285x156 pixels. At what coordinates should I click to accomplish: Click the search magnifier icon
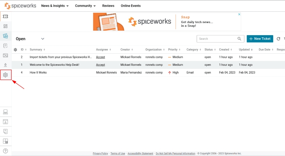point(239,39)
